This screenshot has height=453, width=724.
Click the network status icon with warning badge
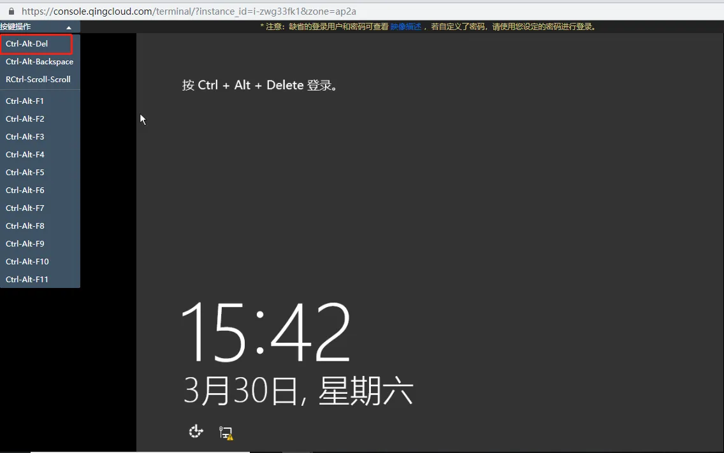(225, 431)
